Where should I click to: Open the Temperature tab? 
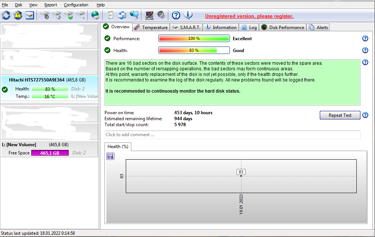point(151,27)
